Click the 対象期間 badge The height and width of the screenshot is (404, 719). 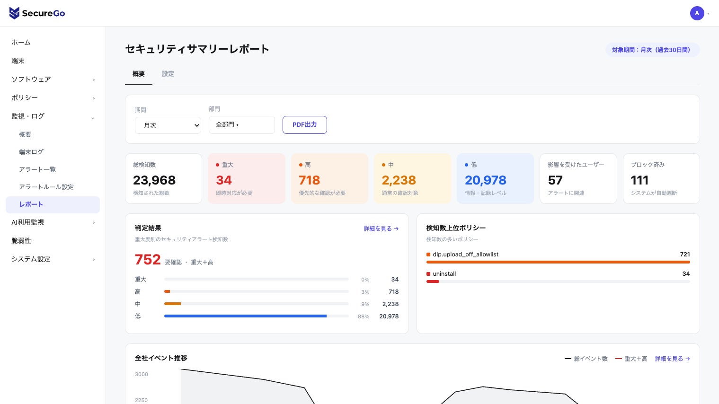click(652, 50)
